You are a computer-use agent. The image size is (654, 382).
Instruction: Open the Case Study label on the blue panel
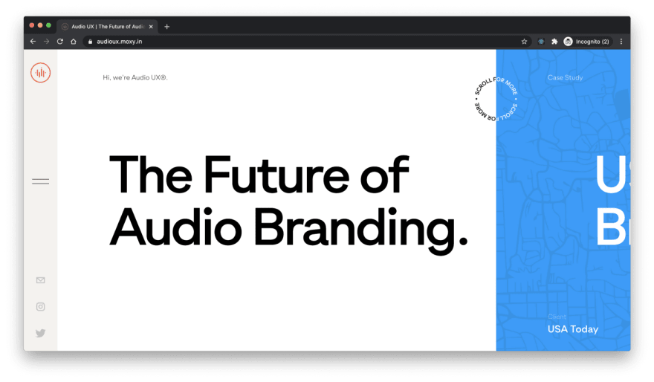click(x=565, y=77)
